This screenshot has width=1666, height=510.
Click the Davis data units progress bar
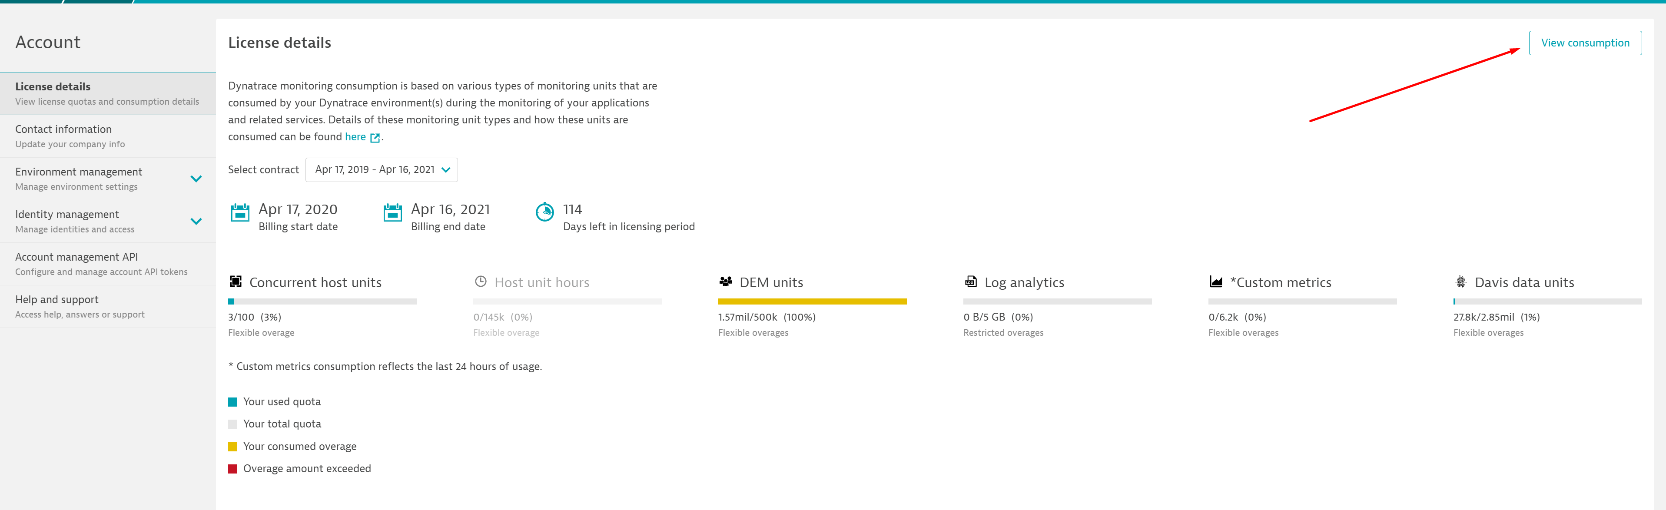coord(1548,301)
